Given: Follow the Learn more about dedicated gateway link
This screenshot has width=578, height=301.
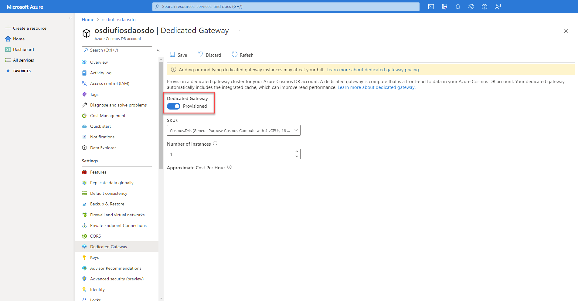Looking at the screenshot, I should click(x=376, y=87).
